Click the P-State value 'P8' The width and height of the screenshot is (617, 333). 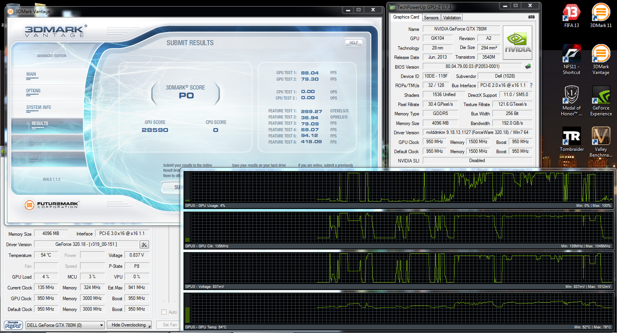[x=137, y=266]
